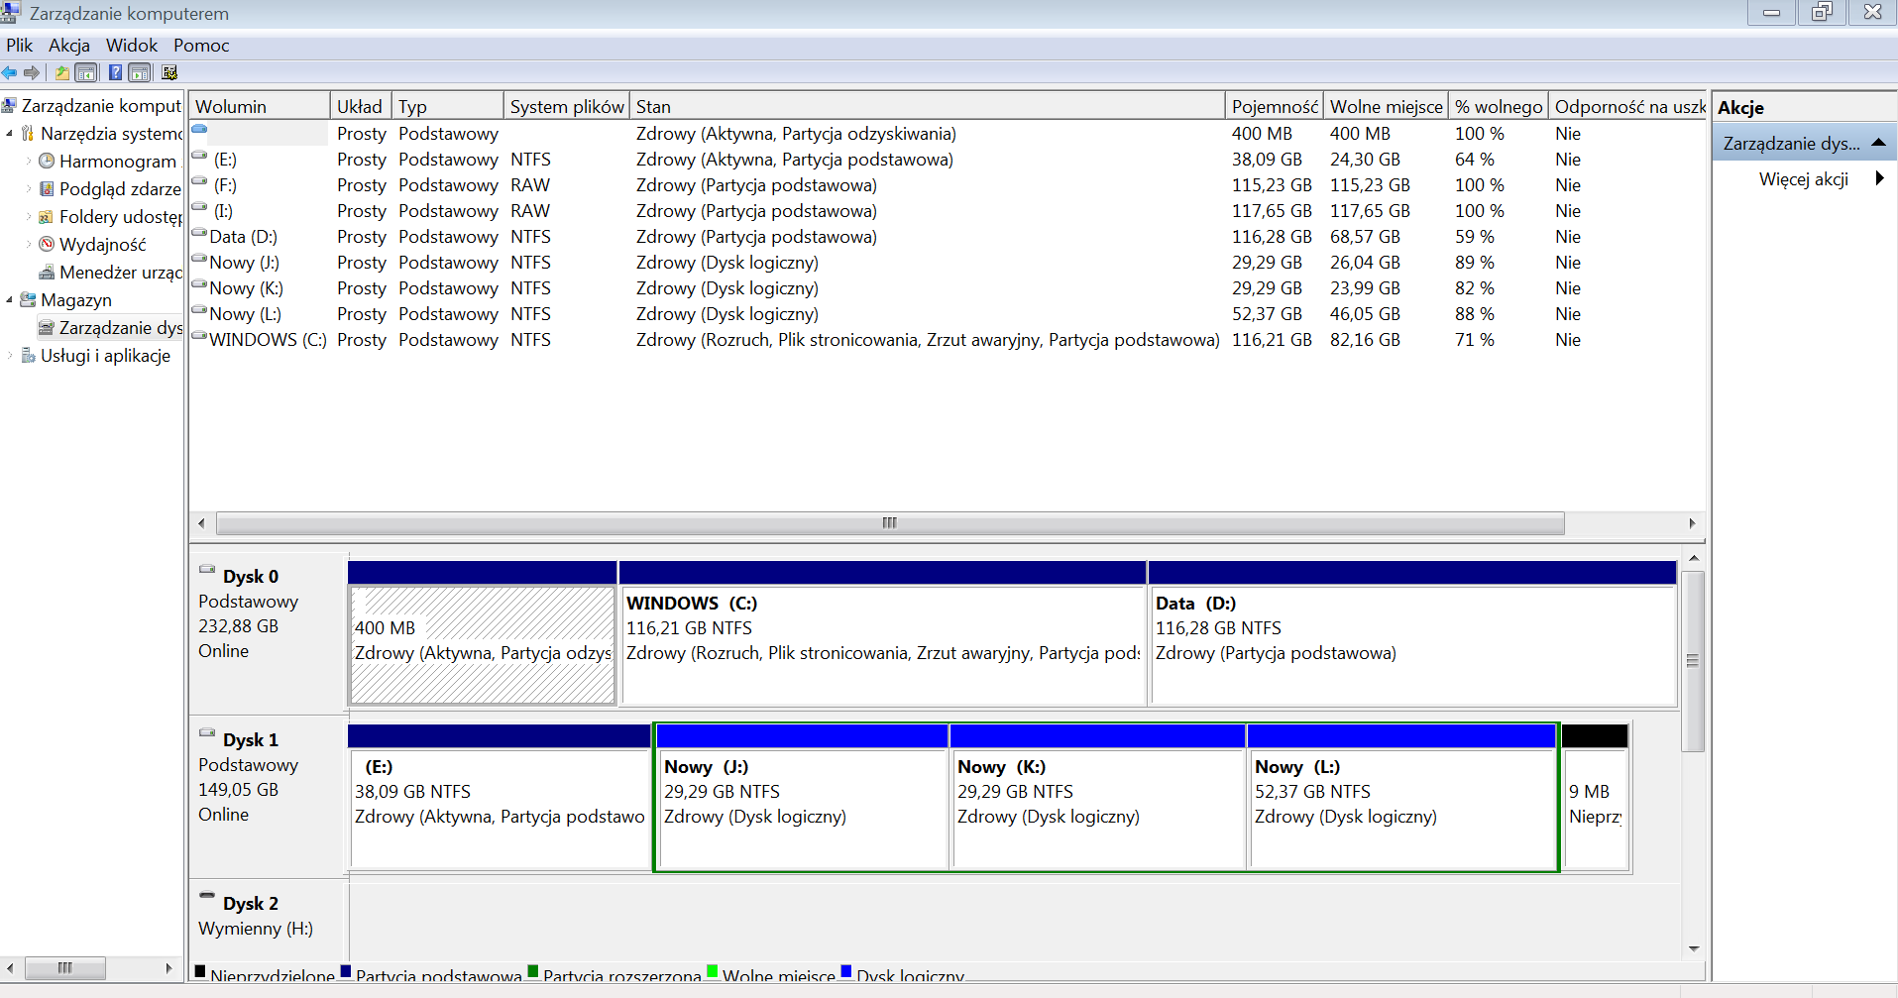Viewport: 1898px width, 998px height.
Task: Select the (F:) RAW volume row in list
Action: (948, 185)
